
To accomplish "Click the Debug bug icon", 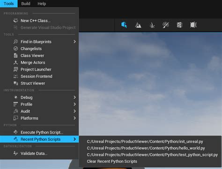I will (15, 97).
